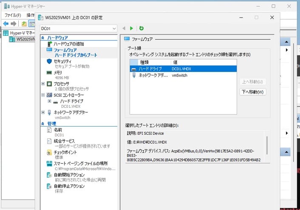Click the Name document icon
Screen dimensions: 300x210
point(49,130)
